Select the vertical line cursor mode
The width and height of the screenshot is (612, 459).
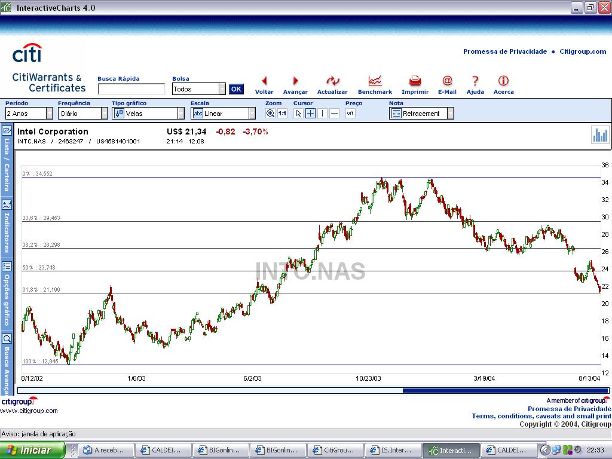tap(322, 114)
